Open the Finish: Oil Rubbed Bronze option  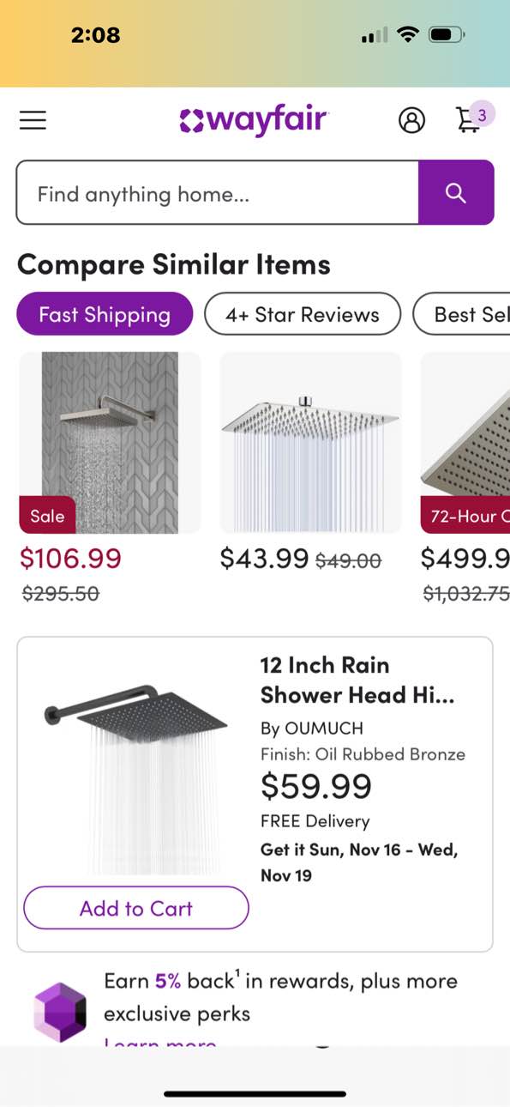(x=363, y=754)
